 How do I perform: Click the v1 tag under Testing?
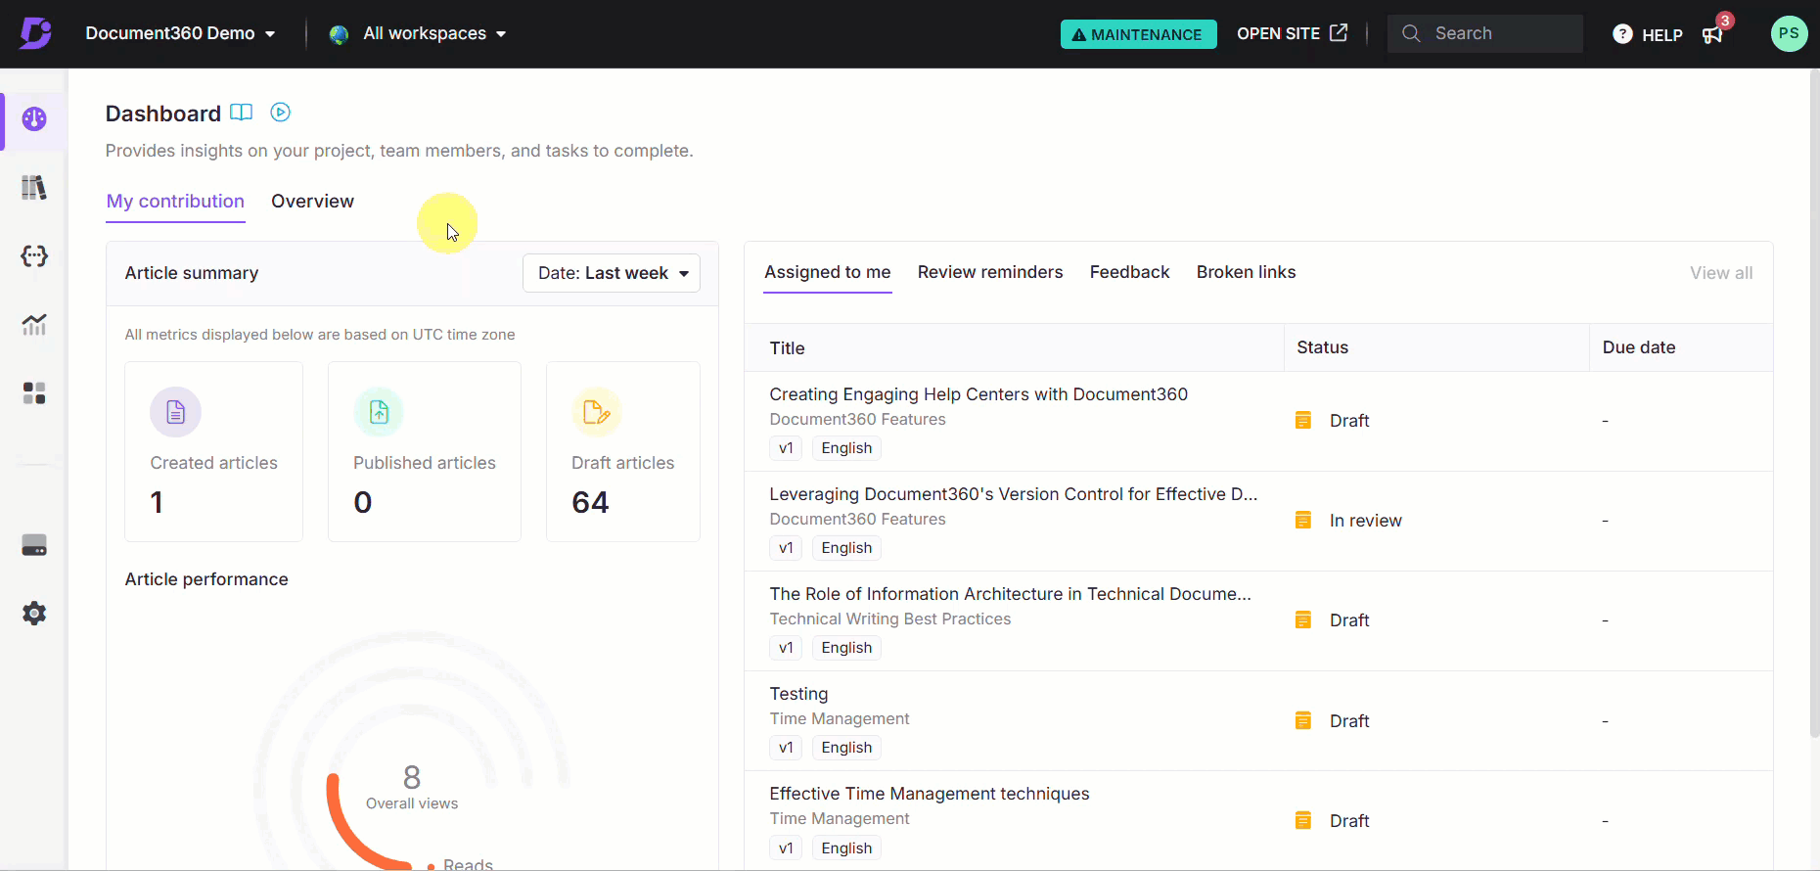(x=786, y=748)
